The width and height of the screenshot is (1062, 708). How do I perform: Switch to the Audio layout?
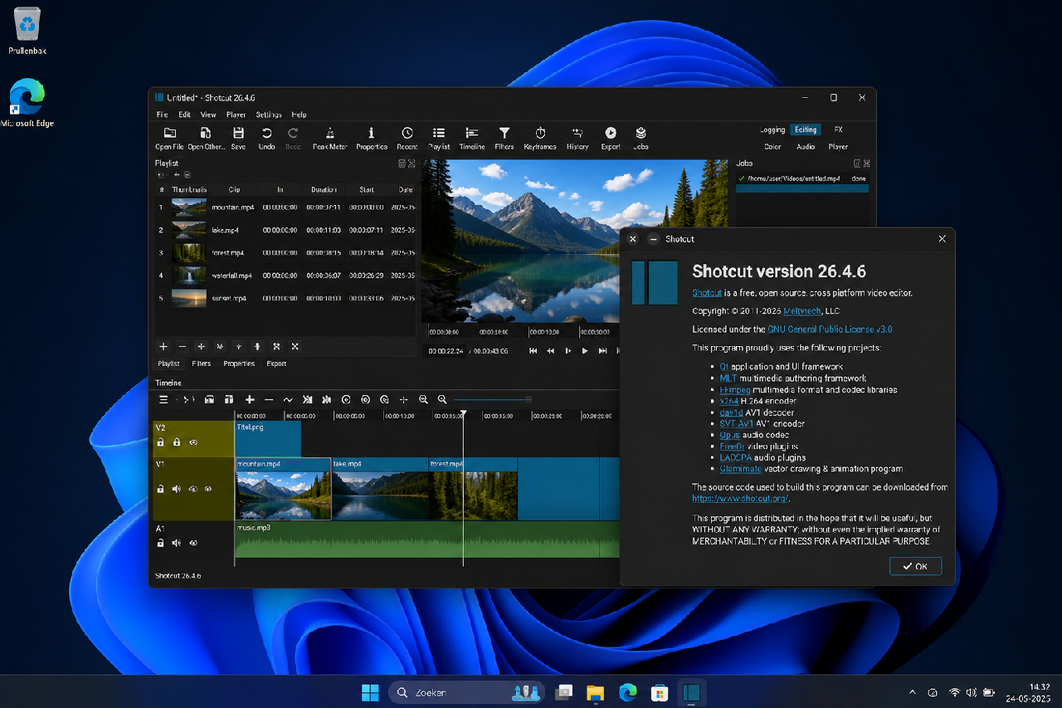click(806, 146)
